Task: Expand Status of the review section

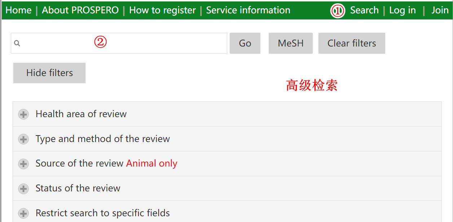Action: [x=227, y=188]
